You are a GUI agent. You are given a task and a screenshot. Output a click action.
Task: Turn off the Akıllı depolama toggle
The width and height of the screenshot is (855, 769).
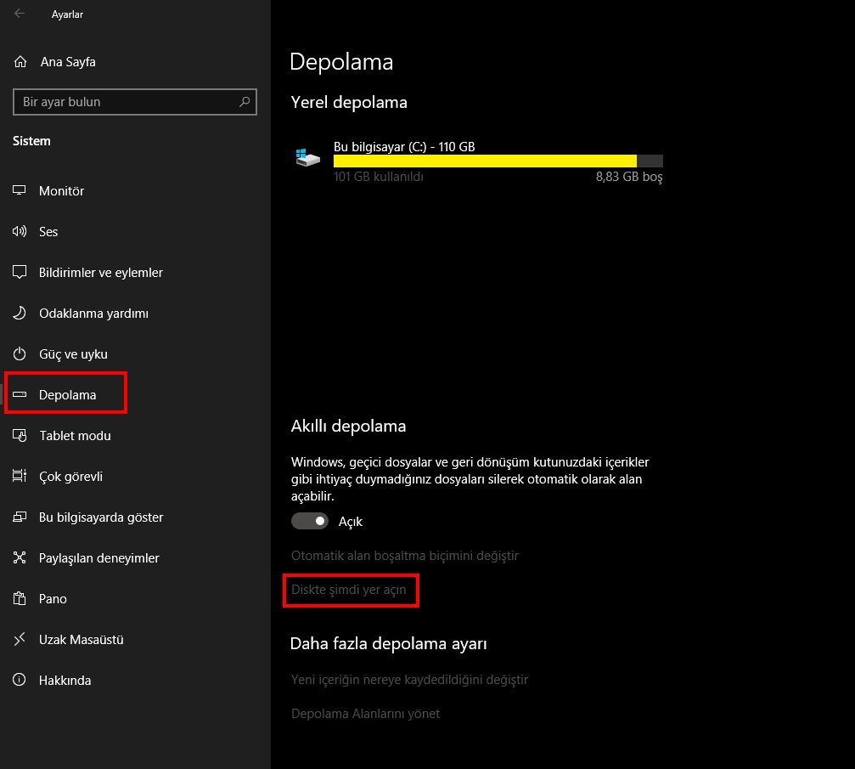click(x=310, y=521)
